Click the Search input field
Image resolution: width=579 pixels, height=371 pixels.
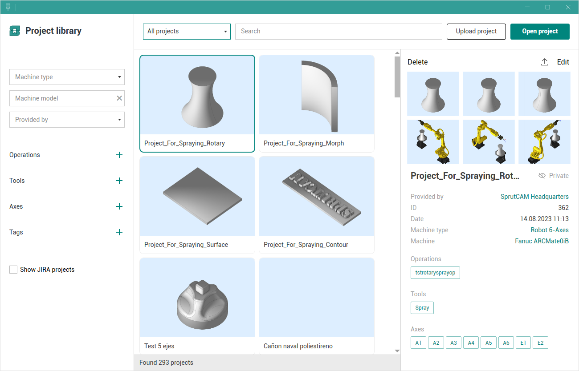(338, 32)
